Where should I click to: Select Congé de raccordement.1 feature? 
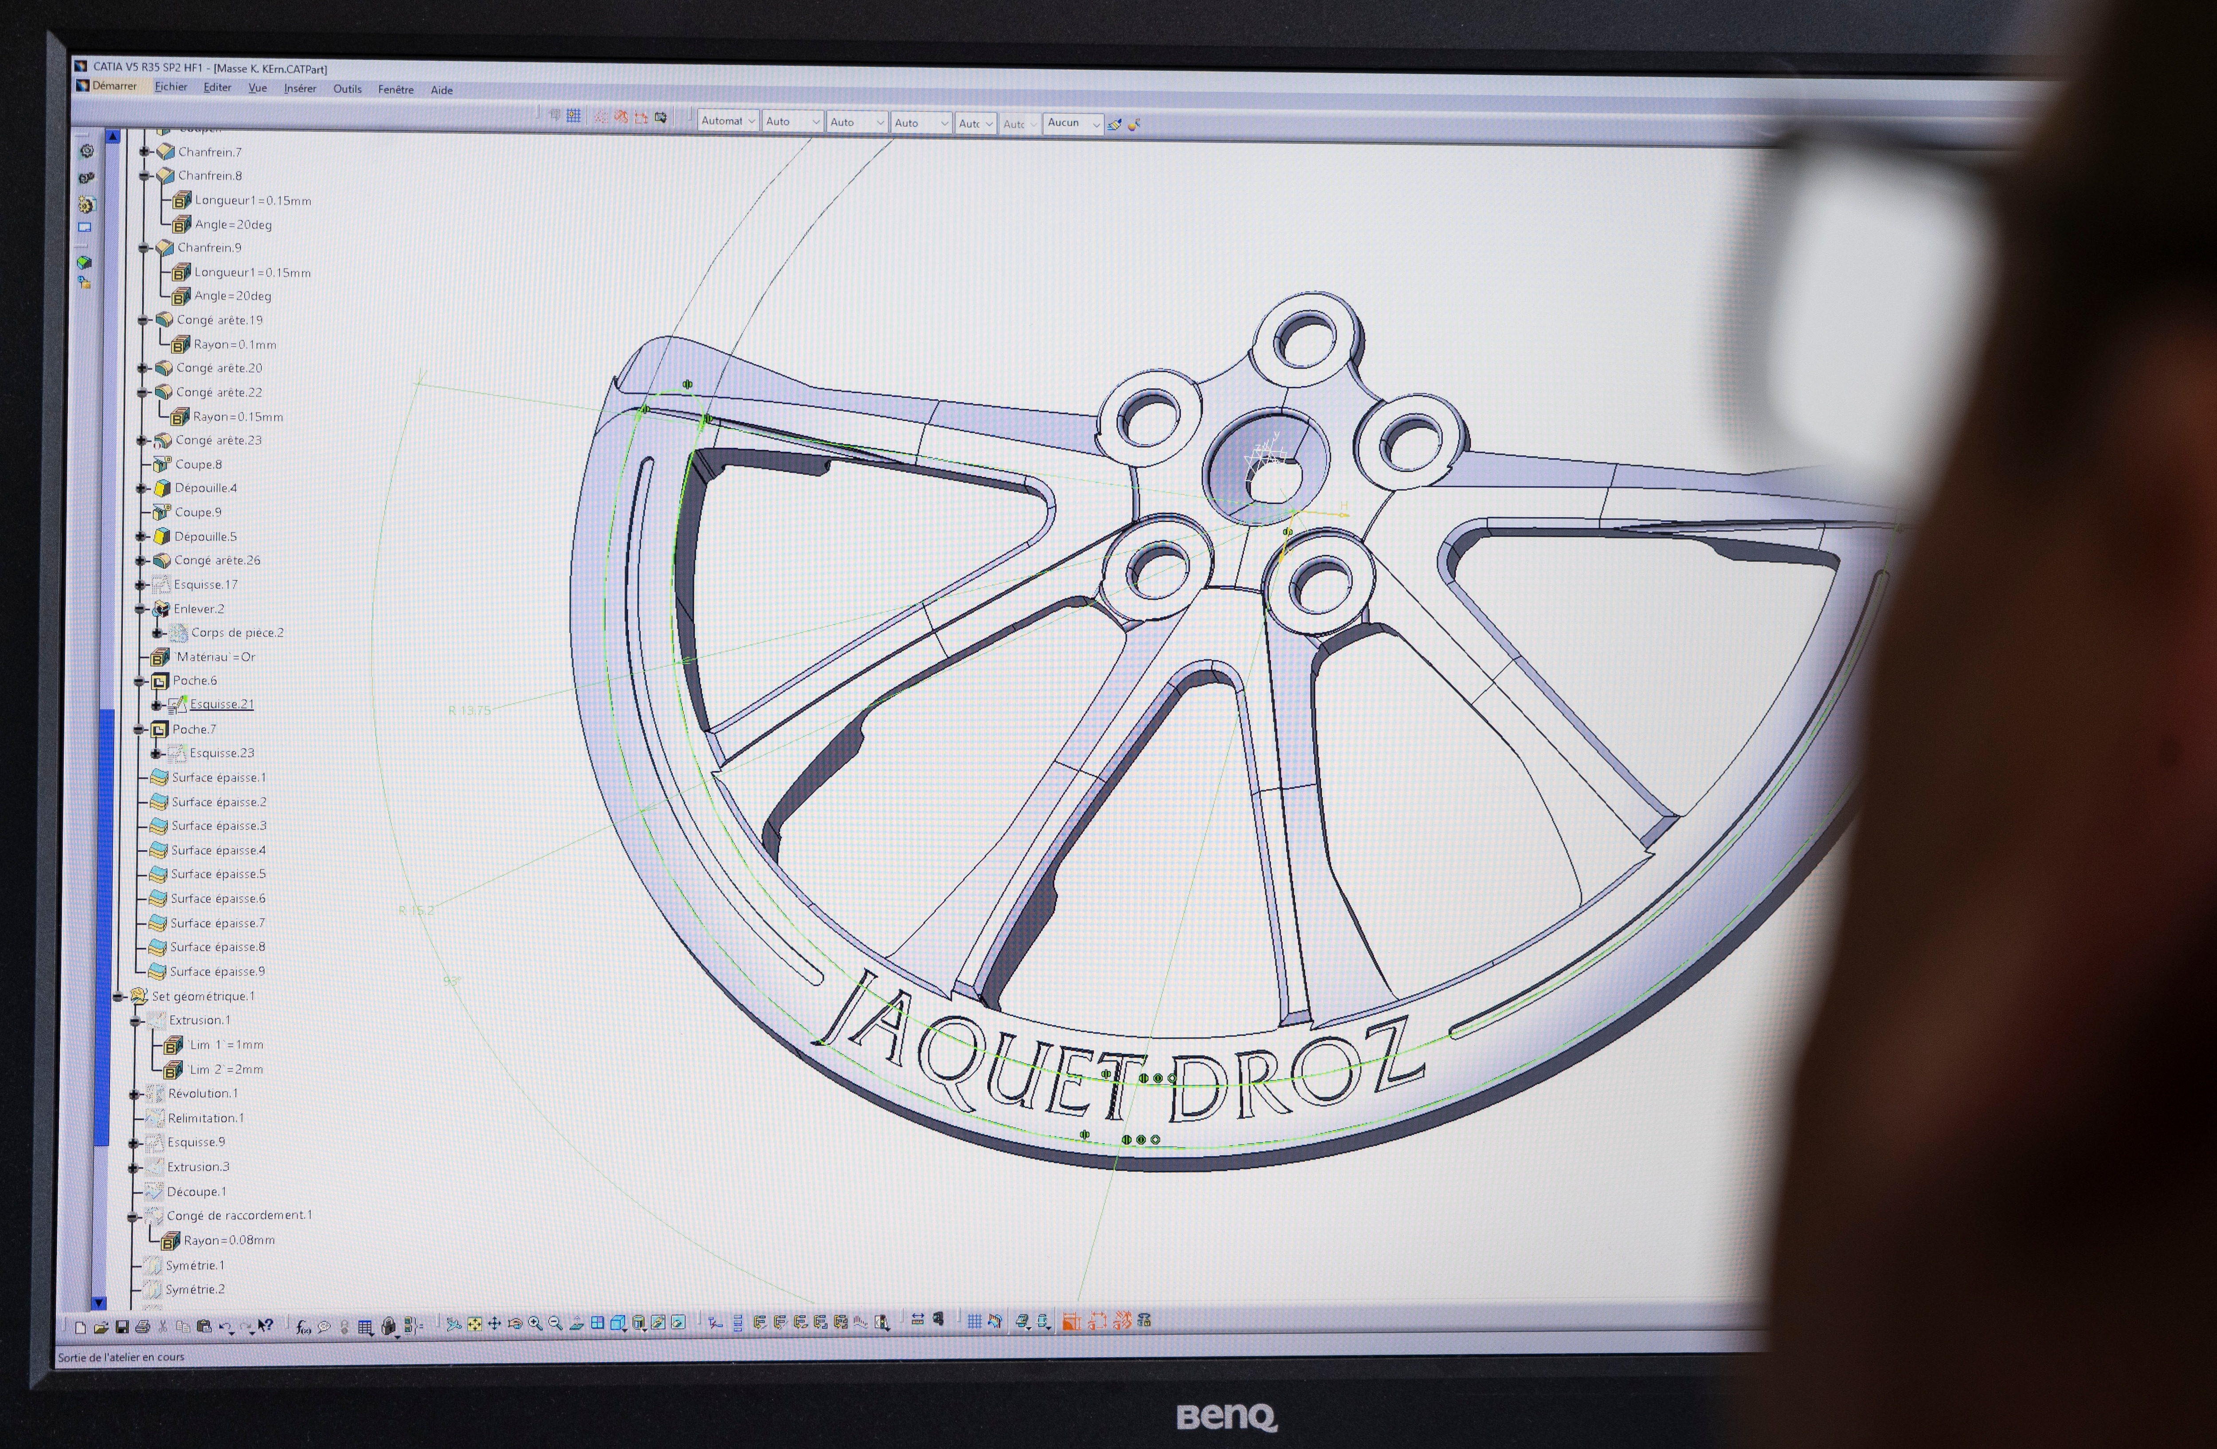coord(239,1215)
